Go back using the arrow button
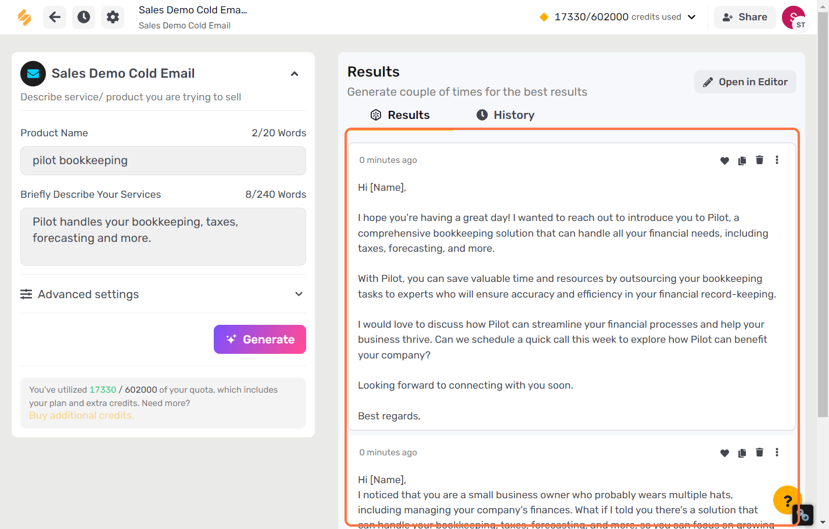The height and width of the screenshot is (529, 829). click(x=55, y=17)
